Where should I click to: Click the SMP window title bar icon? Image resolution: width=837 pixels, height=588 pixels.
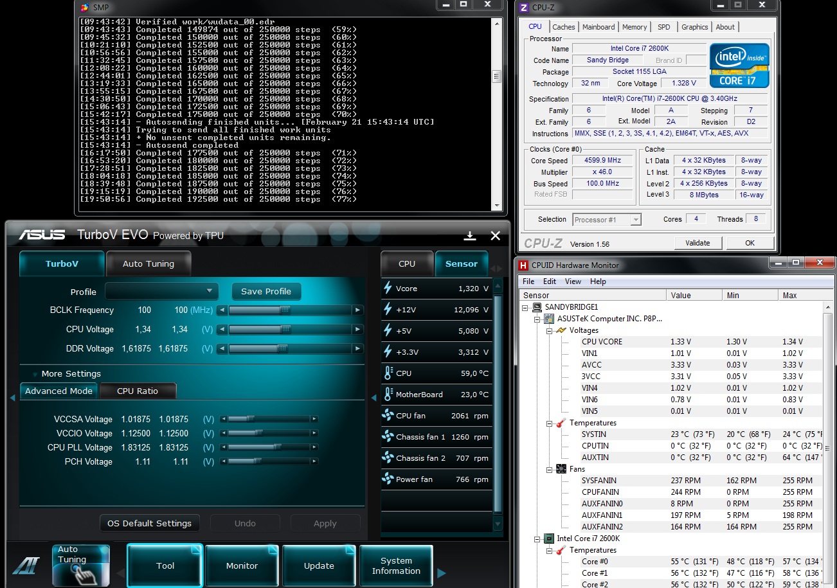pyautogui.click(x=85, y=8)
